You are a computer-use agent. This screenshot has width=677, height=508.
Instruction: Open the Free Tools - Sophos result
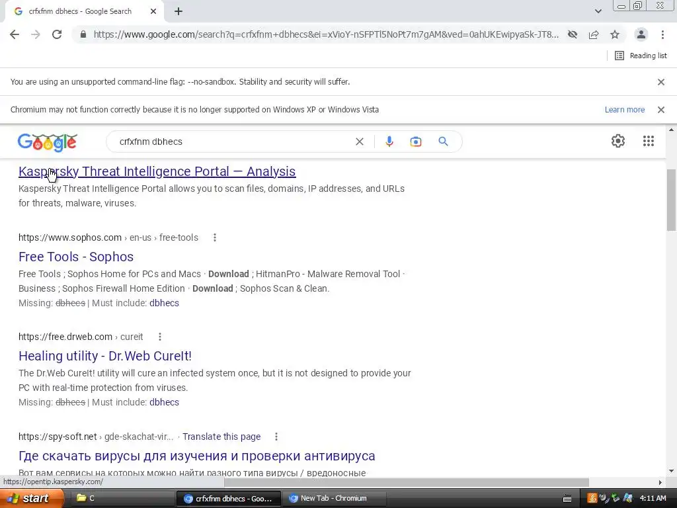[76, 257]
